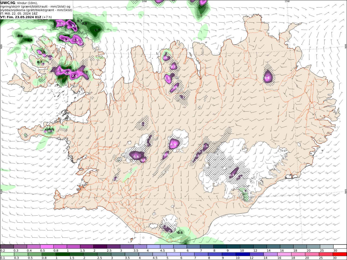Click the 3.6 snowfall value on the map
The image size is (347, 260).
tap(68, 73)
